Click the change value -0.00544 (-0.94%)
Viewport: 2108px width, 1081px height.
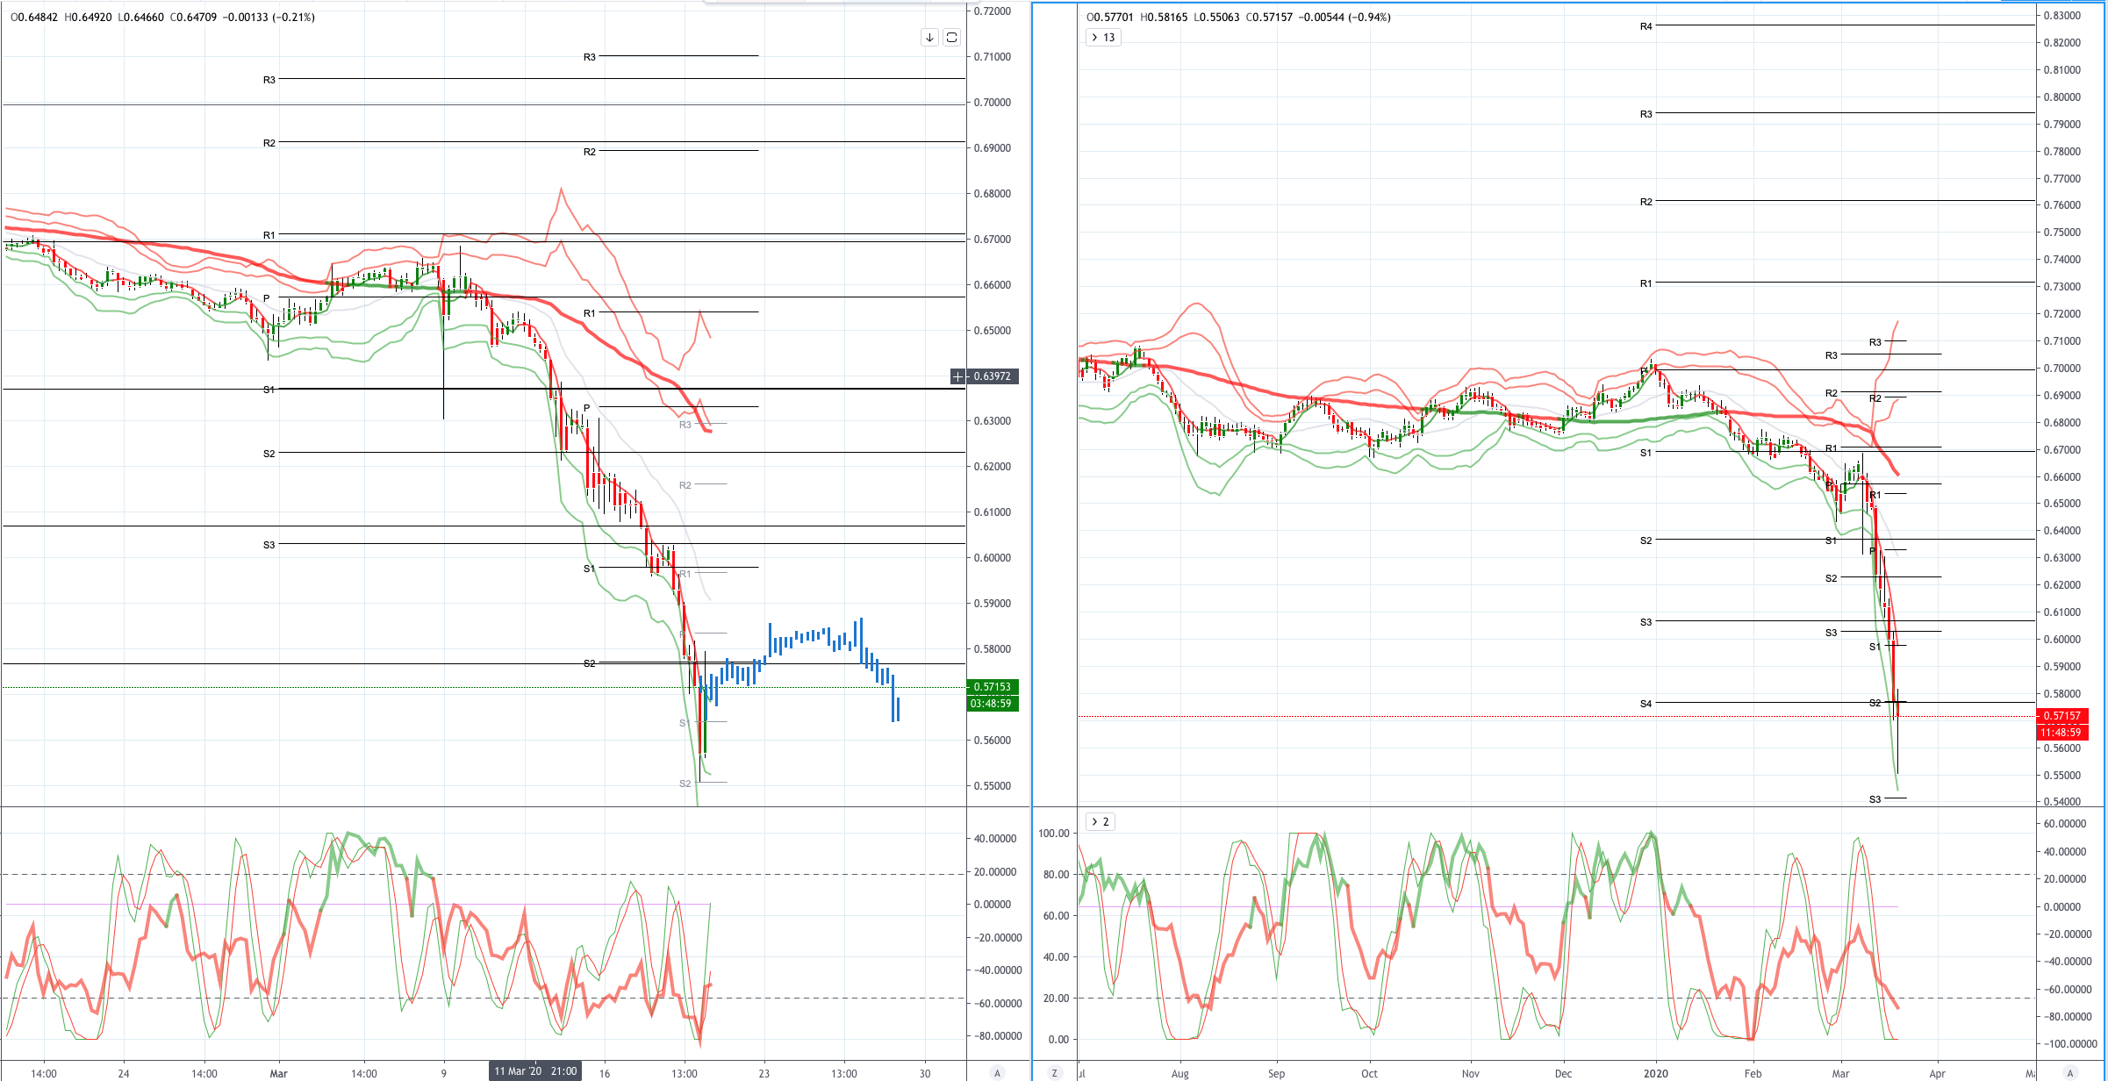[x=1344, y=17]
